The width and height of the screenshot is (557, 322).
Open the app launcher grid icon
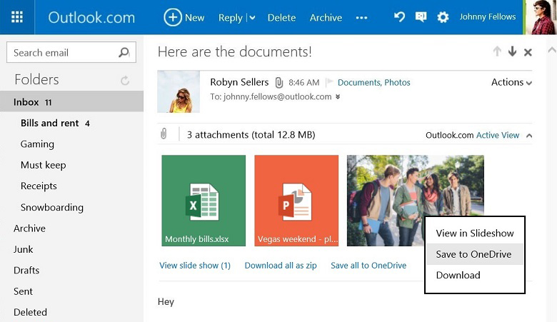(x=17, y=16)
